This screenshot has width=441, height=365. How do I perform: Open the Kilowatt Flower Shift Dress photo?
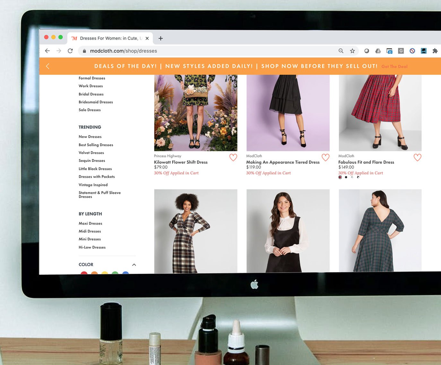[x=195, y=113]
